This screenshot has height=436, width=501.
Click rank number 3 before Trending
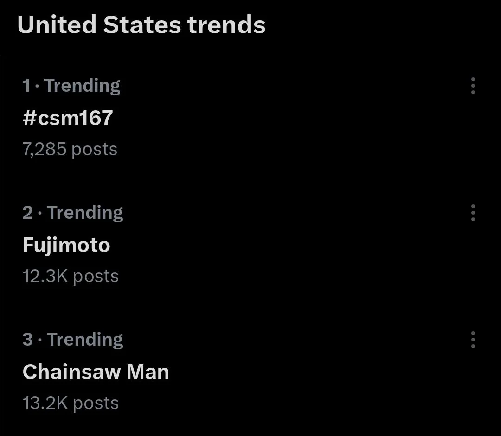[x=28, y=340]
